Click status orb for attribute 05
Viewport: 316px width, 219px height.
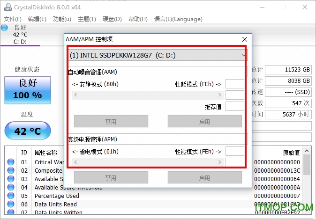click(x=11, y=196)
